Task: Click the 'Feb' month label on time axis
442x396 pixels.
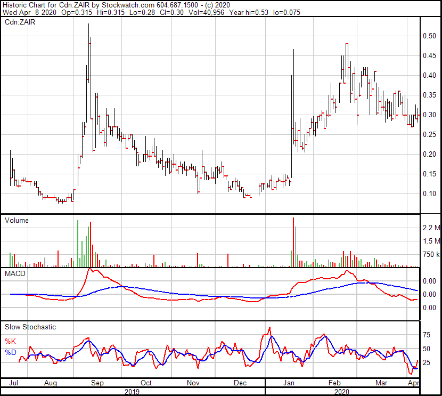Action: tap(334, 383)
